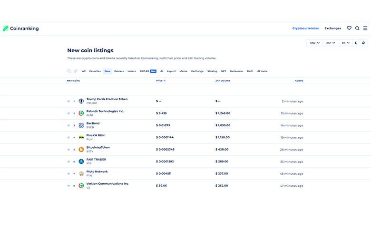The height and width of the screenshot is (228, 371).
Task: Select the NFT filter tab
Action: 224,71
